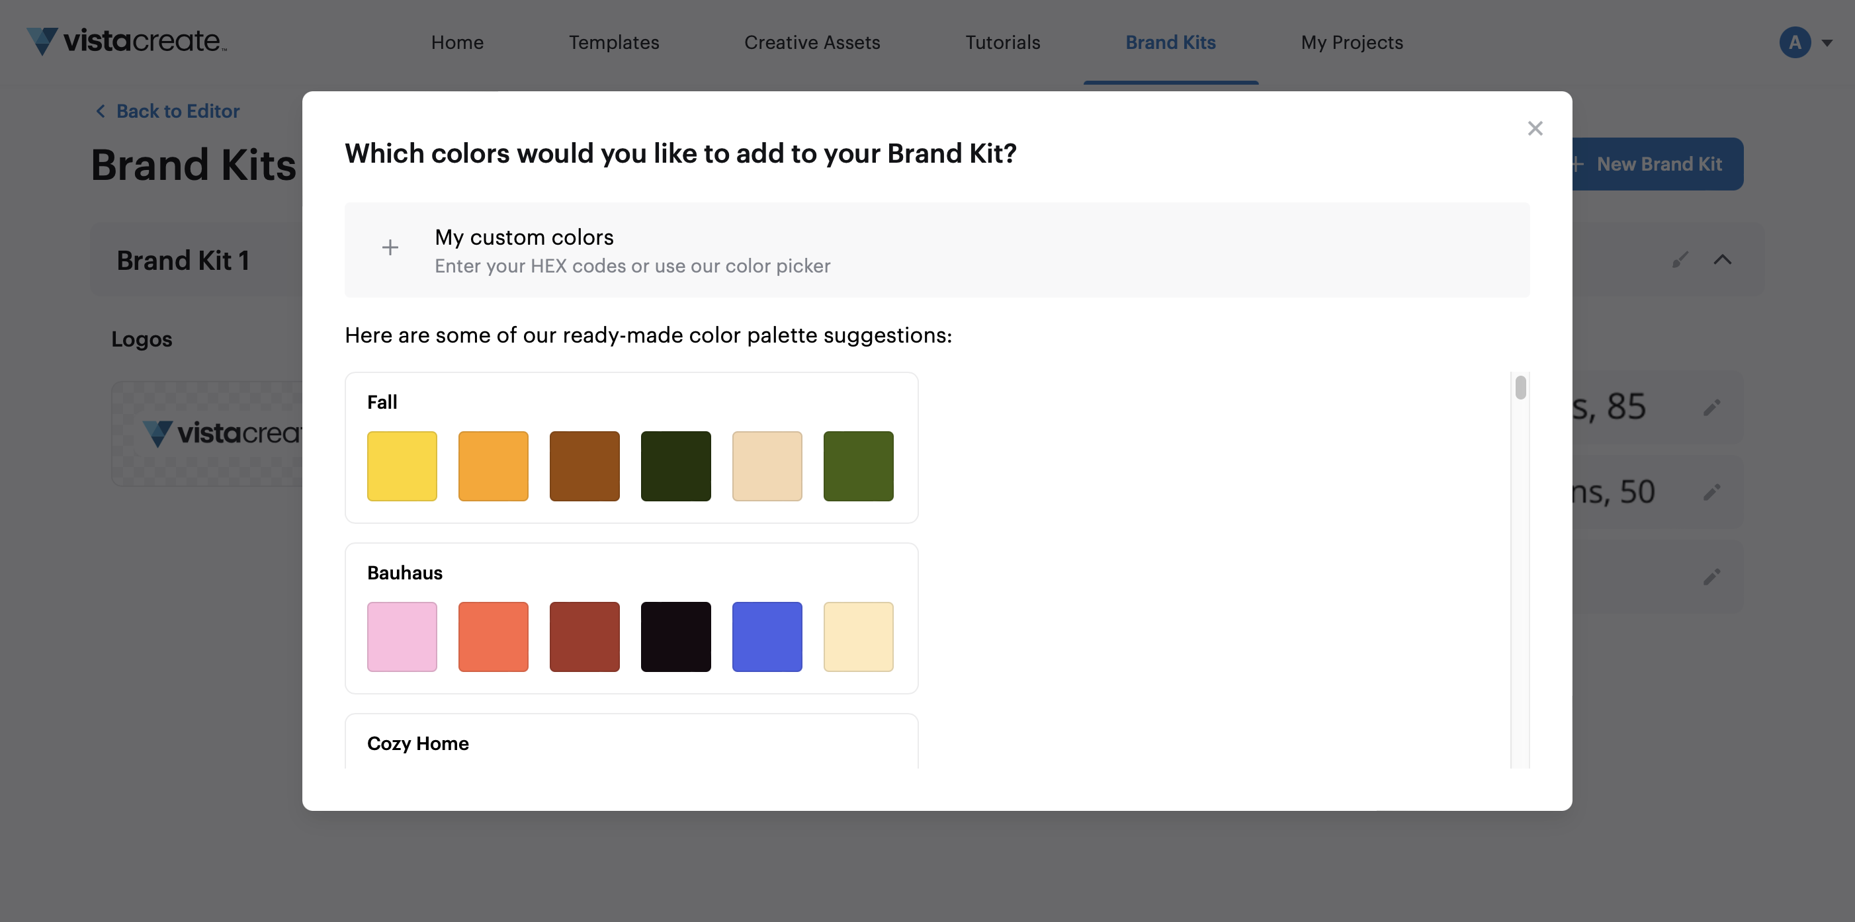Pick the olive green swatch in Fall palette
This screenshot has height=922, width=1855.
(859, 466)
